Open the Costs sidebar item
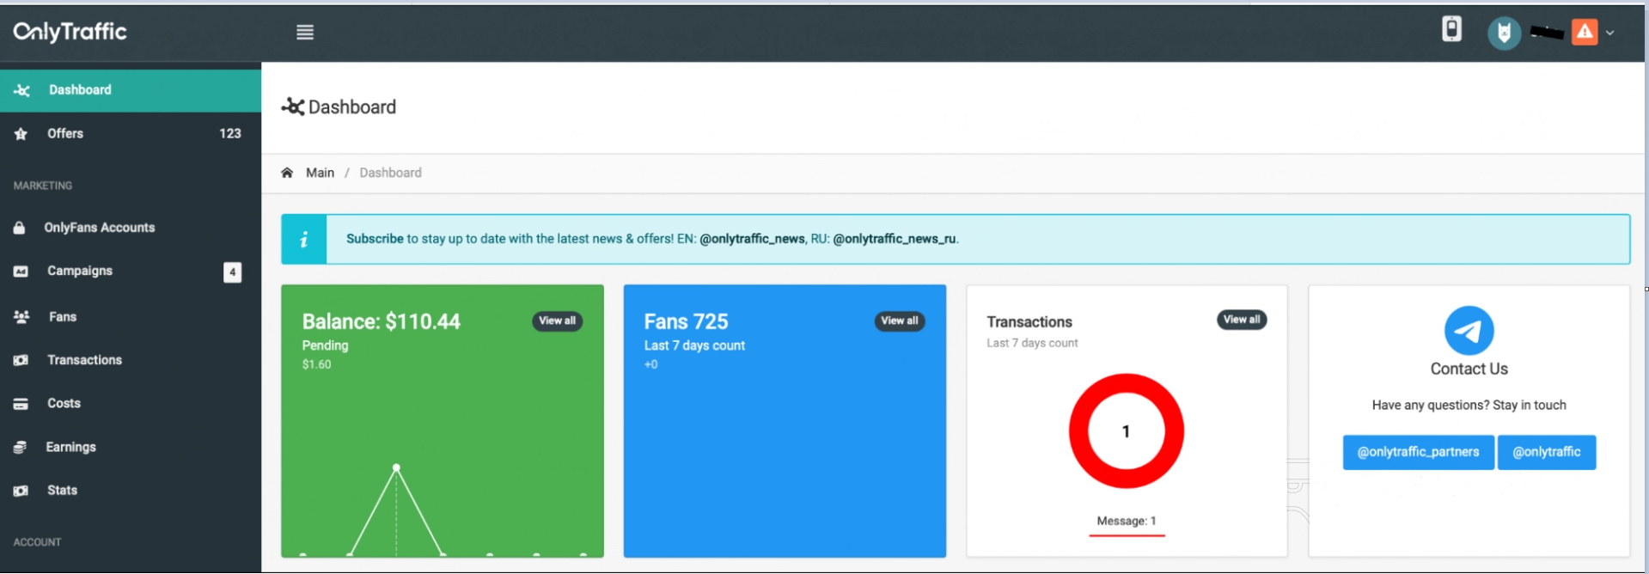The height and width of the screenshot is (574, 1649). tap(131, 404)
